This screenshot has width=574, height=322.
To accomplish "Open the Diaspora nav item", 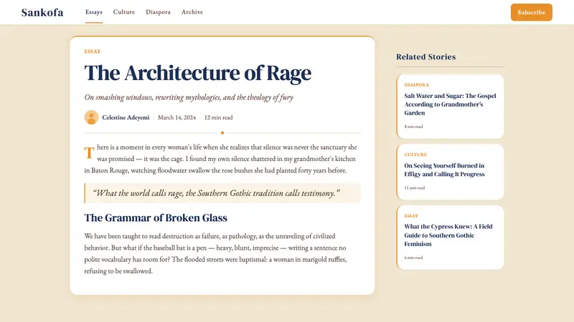I will [x=158, y=12].
